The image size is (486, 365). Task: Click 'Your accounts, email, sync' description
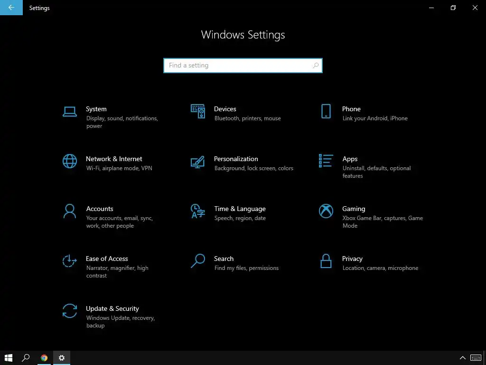[x=119, y=219]
